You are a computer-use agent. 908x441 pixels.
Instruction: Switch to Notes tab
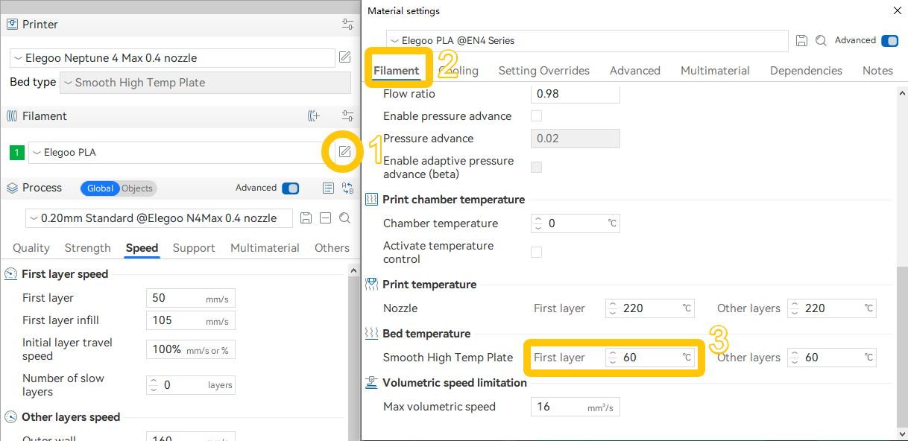[877, 71]
